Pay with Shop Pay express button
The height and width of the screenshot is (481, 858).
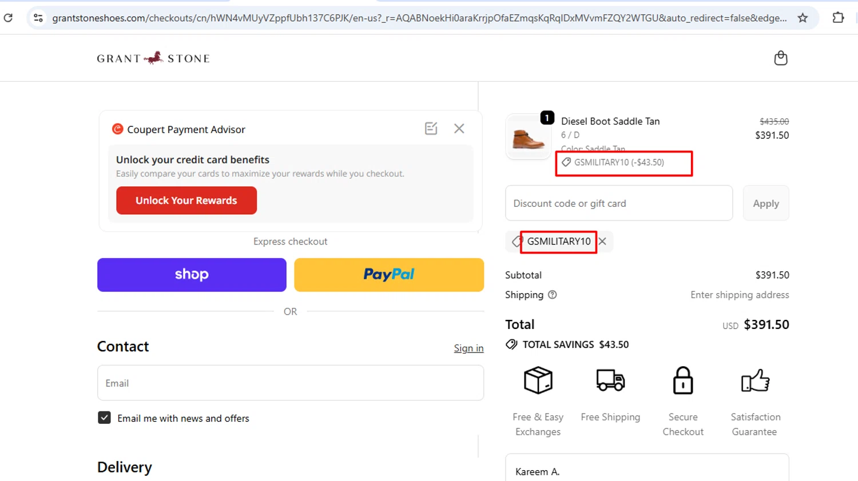pos(192,275)
